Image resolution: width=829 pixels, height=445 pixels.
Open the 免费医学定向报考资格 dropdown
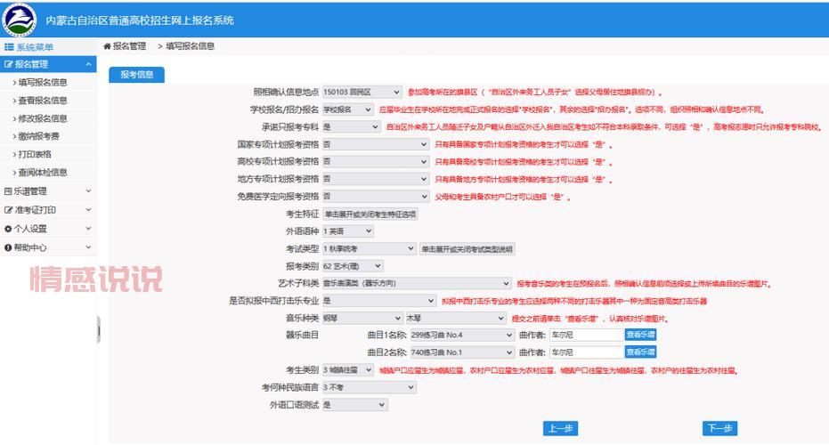tap(376, 197)
